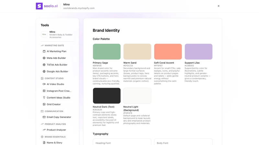Open Meta Ads Builder

click(x=56, y=58)
